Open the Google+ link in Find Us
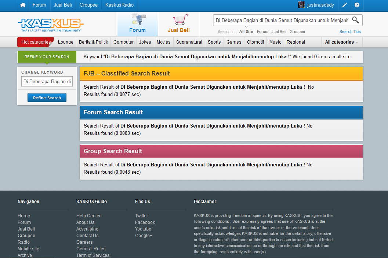This screenshot has height=258, width=388. coord(144,236)
